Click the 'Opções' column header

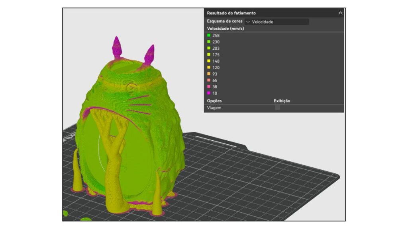pyautogui.click(x=214, y=101)
